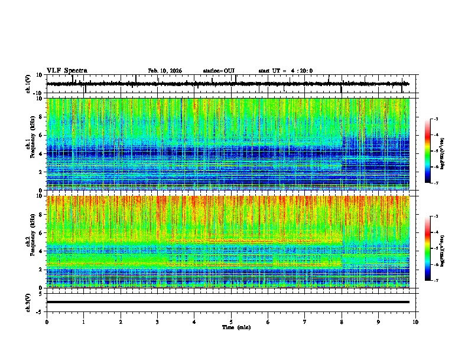Click the time axis tick label '10'

coord(415,322)
